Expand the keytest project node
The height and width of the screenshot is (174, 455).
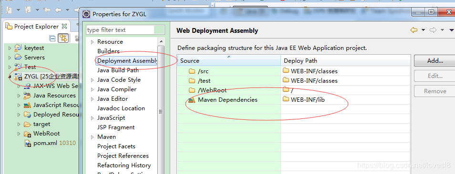(x=10, y=48)
